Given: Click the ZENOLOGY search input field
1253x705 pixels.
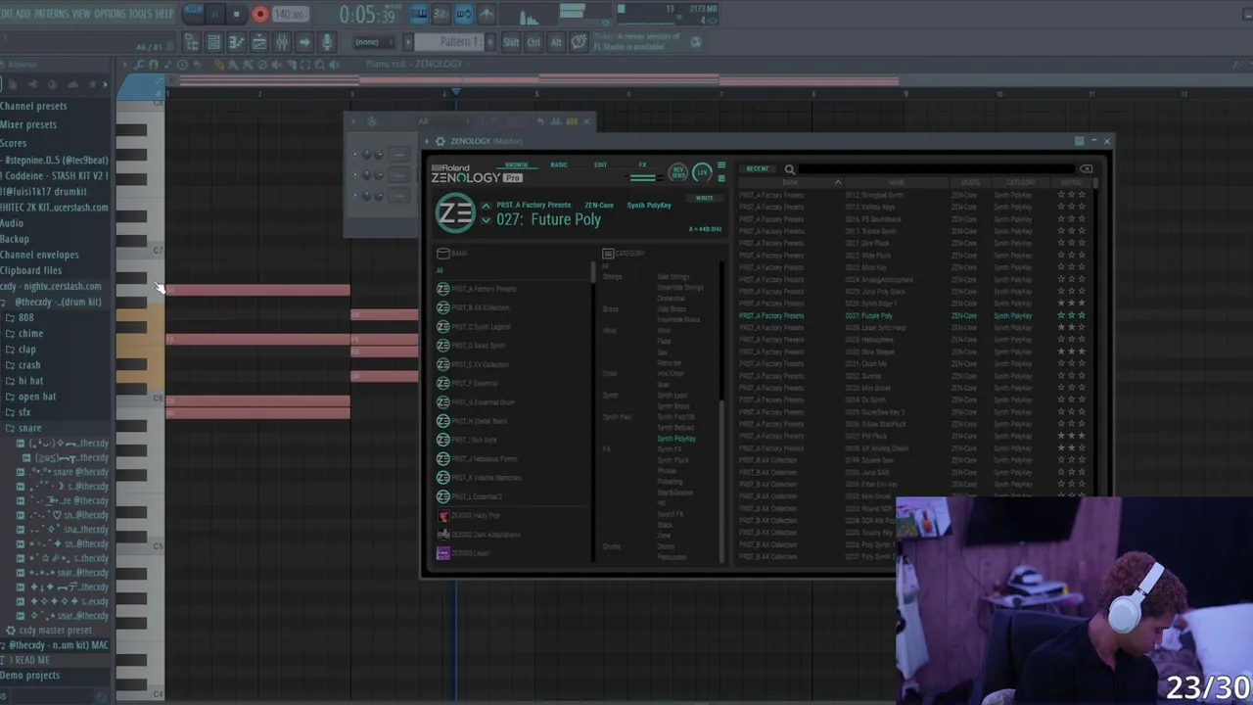Looking at the screenshot, I should click(x=938, y=169).
